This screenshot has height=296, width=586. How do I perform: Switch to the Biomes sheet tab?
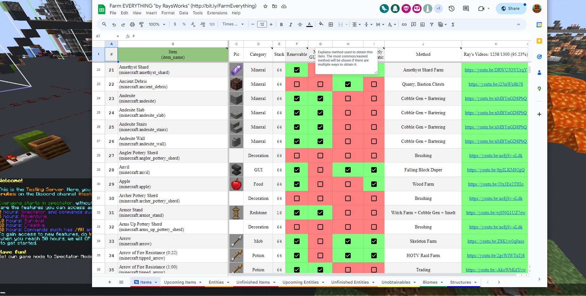tap(430, 282)
